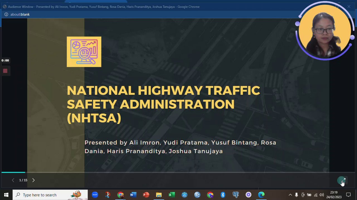Click the page info icon beside about:blank
The width and height of the screenshot is (357, 200).
pyautogui.click(x=6, y=14)
